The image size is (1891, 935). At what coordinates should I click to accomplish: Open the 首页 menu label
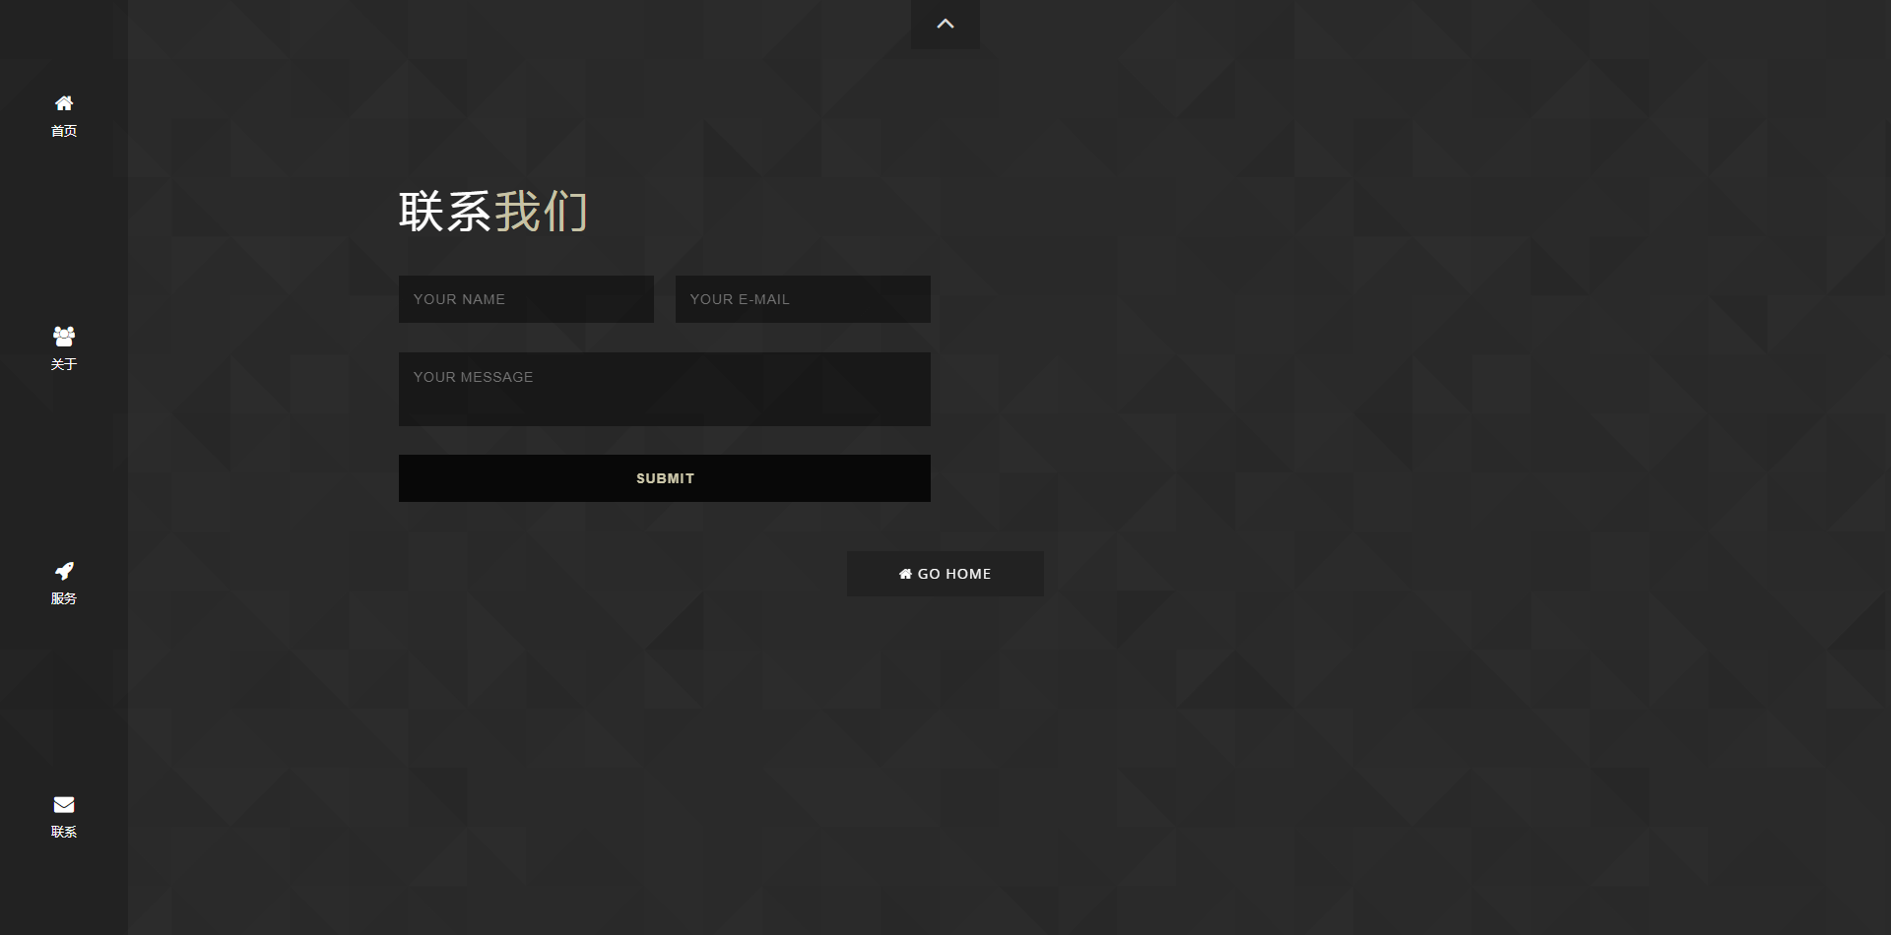(x=64, y=132)
